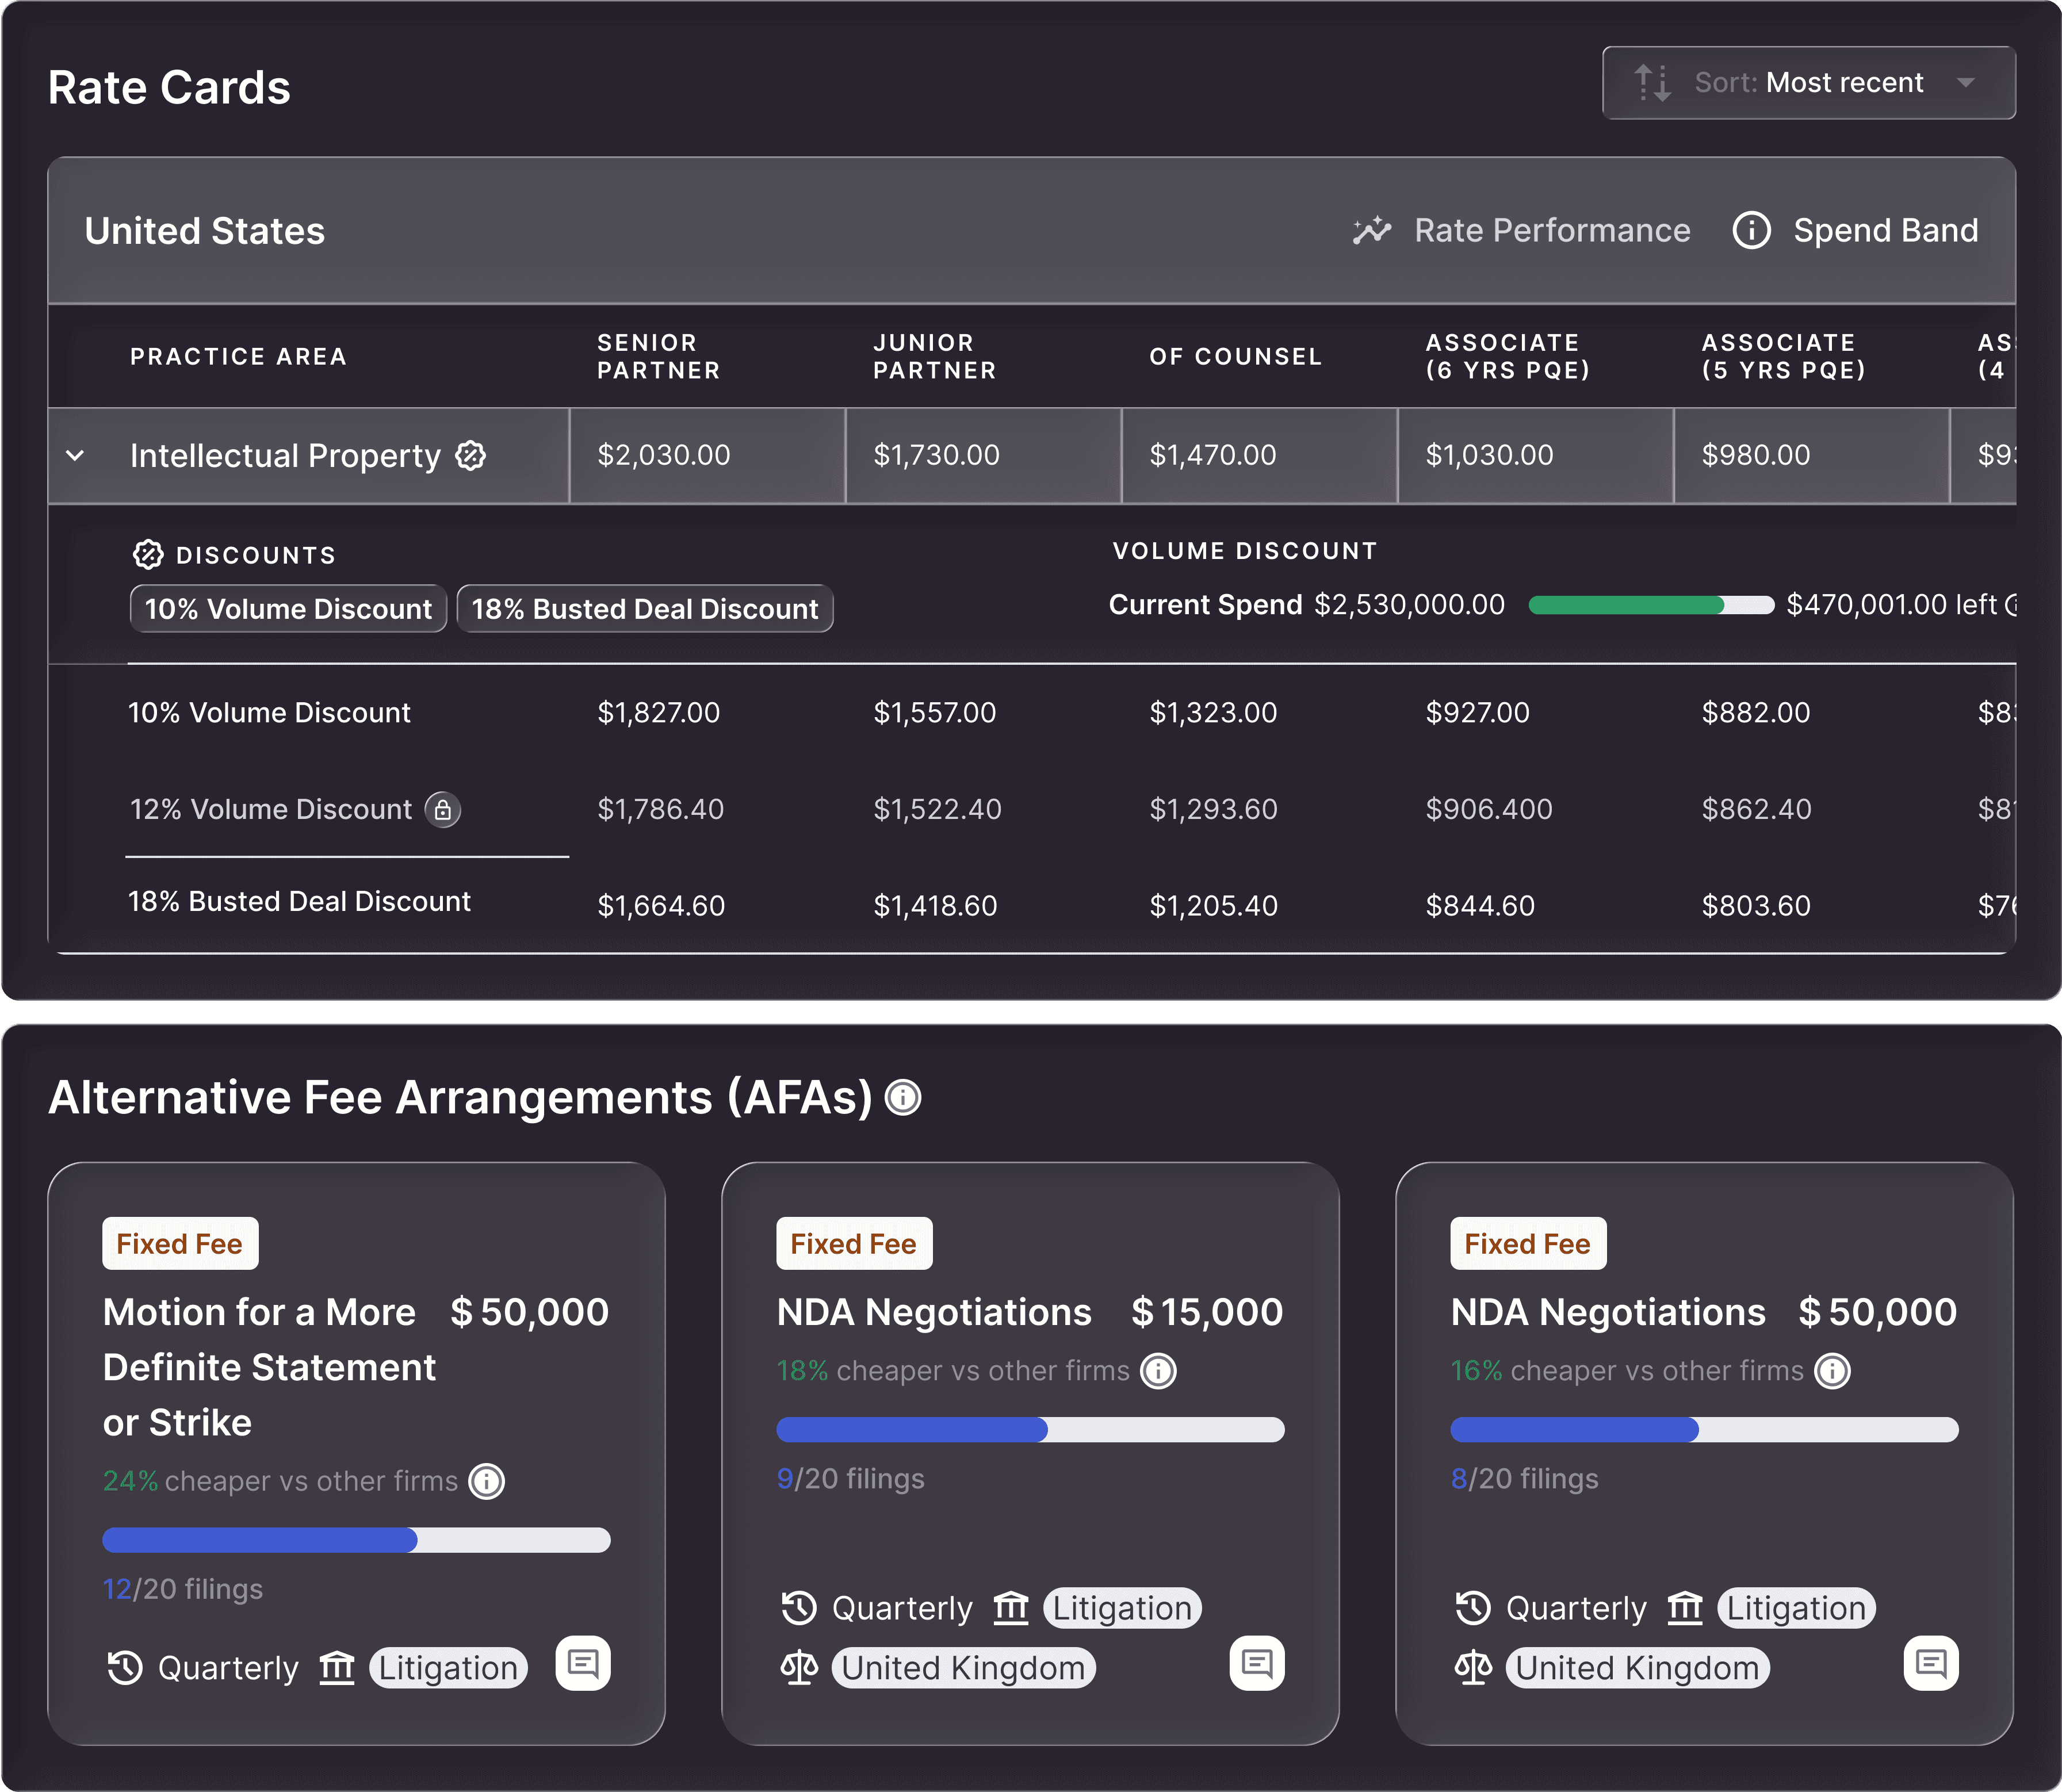This screenshot has width=2062, height=1792.
Task: Open comments on $15,000 NDA Negotiations card
Action: 1257,1664
